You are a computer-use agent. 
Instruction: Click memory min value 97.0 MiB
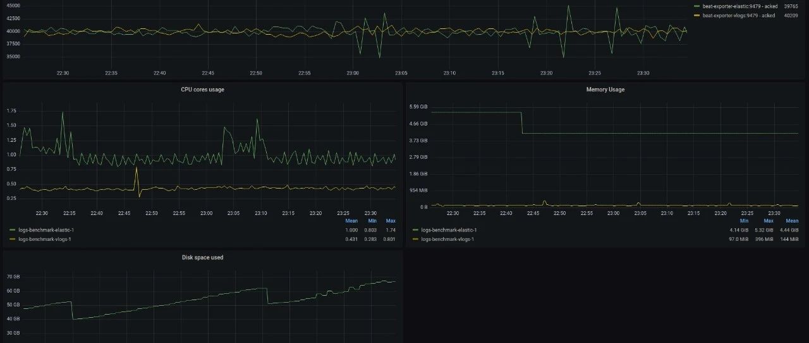[x=738, y=239]
